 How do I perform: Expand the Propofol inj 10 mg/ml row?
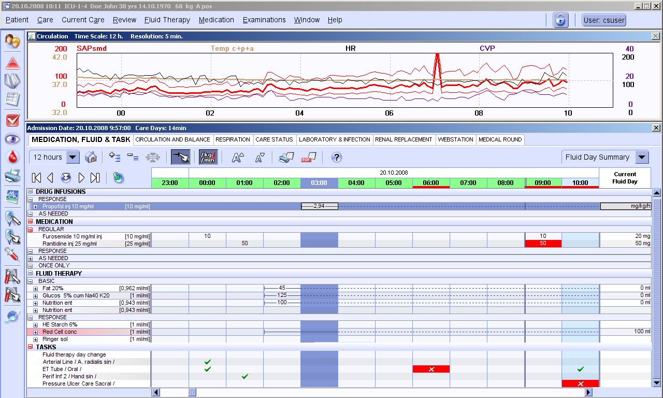click(x=36, y=207)
